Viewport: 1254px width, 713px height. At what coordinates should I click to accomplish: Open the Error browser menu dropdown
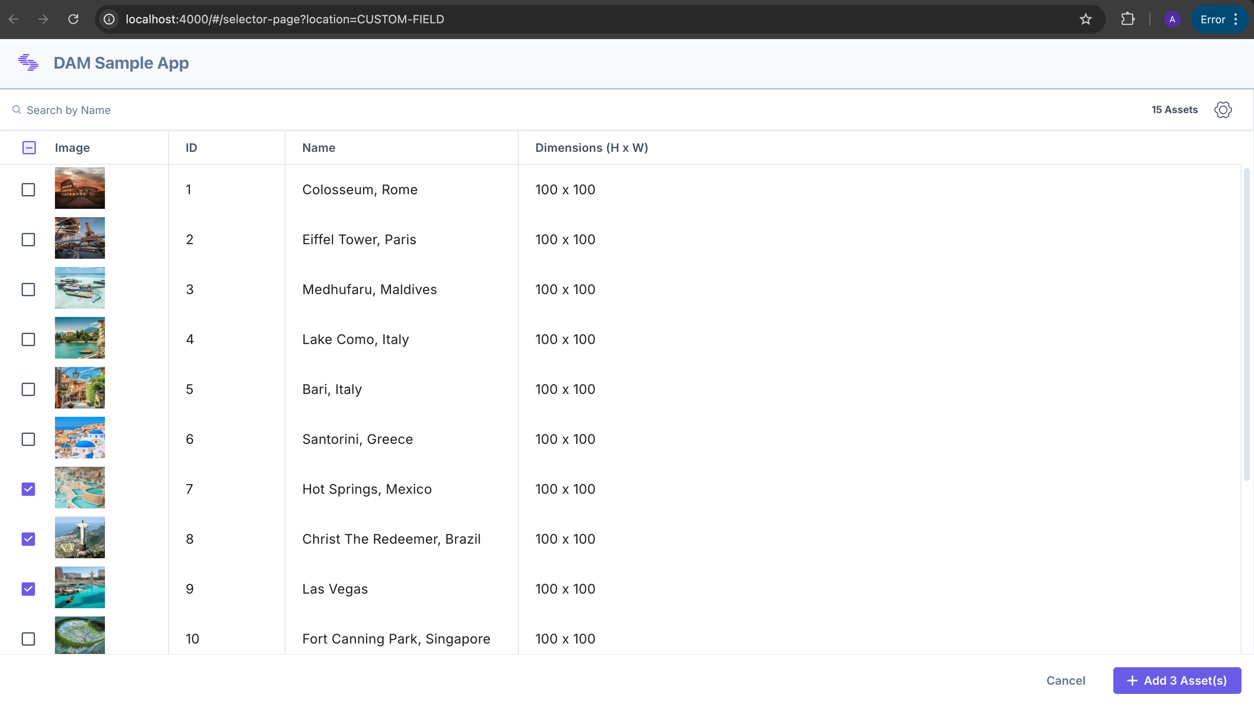click(x=1219, y=19)
